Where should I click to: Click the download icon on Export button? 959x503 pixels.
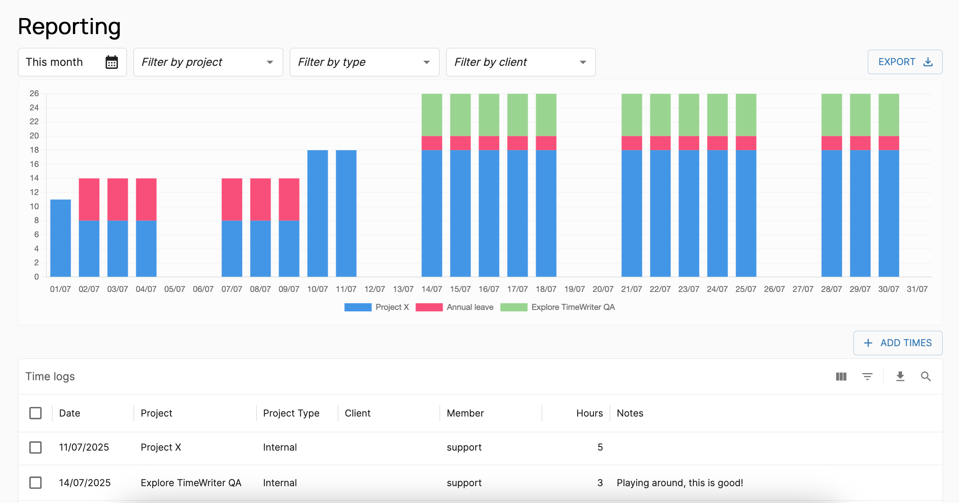click(928, 62)
